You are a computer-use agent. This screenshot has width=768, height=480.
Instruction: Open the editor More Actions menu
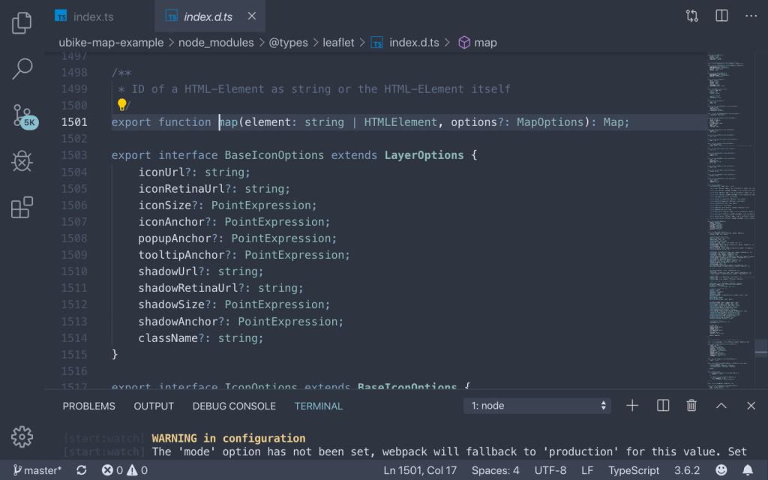(x=751, y=16)
